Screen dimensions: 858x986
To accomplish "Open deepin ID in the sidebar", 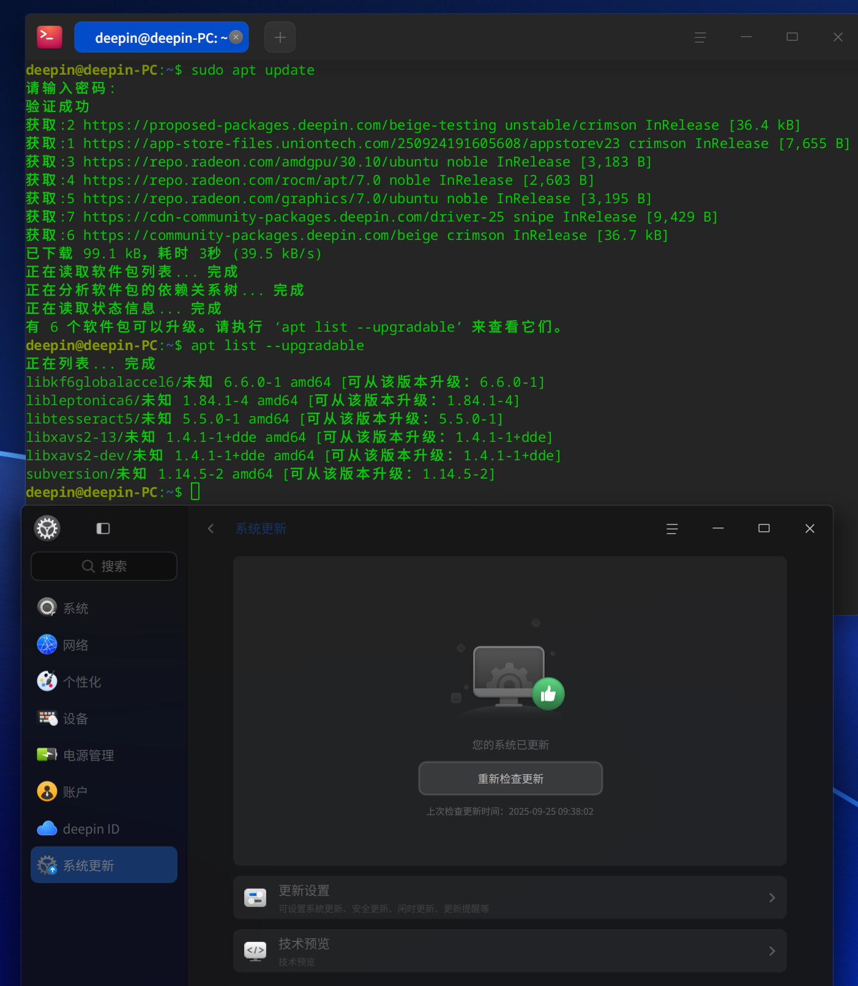I will click(104, 828).
